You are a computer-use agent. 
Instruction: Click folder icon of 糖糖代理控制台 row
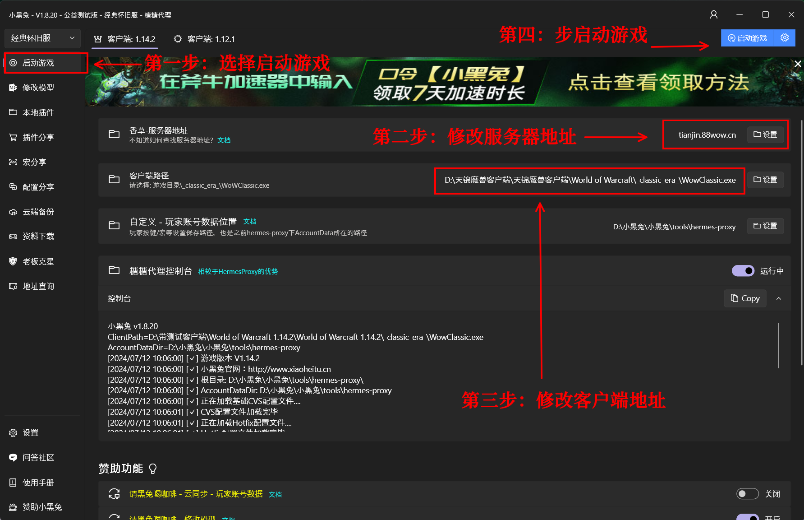coord(114,270)
